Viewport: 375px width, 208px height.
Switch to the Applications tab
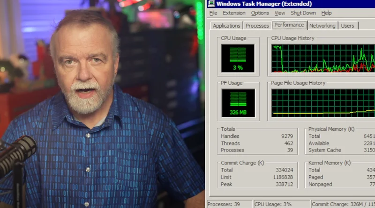point(226,26)
